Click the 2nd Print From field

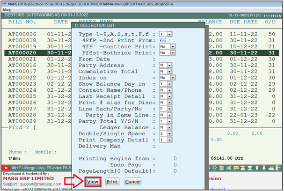click(x=164, y=41)
